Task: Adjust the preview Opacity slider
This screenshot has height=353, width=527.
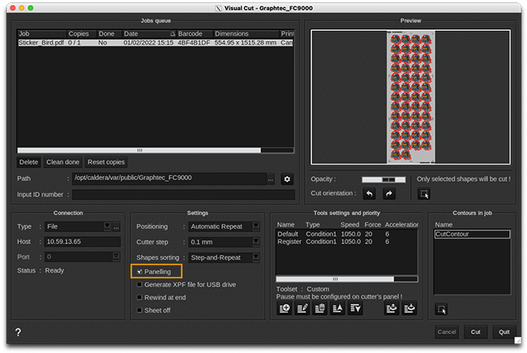Action: click(383, 179)
